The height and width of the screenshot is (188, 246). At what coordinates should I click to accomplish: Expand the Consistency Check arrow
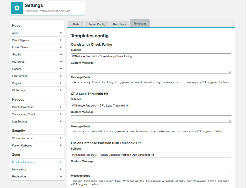[x=61, y=114]
